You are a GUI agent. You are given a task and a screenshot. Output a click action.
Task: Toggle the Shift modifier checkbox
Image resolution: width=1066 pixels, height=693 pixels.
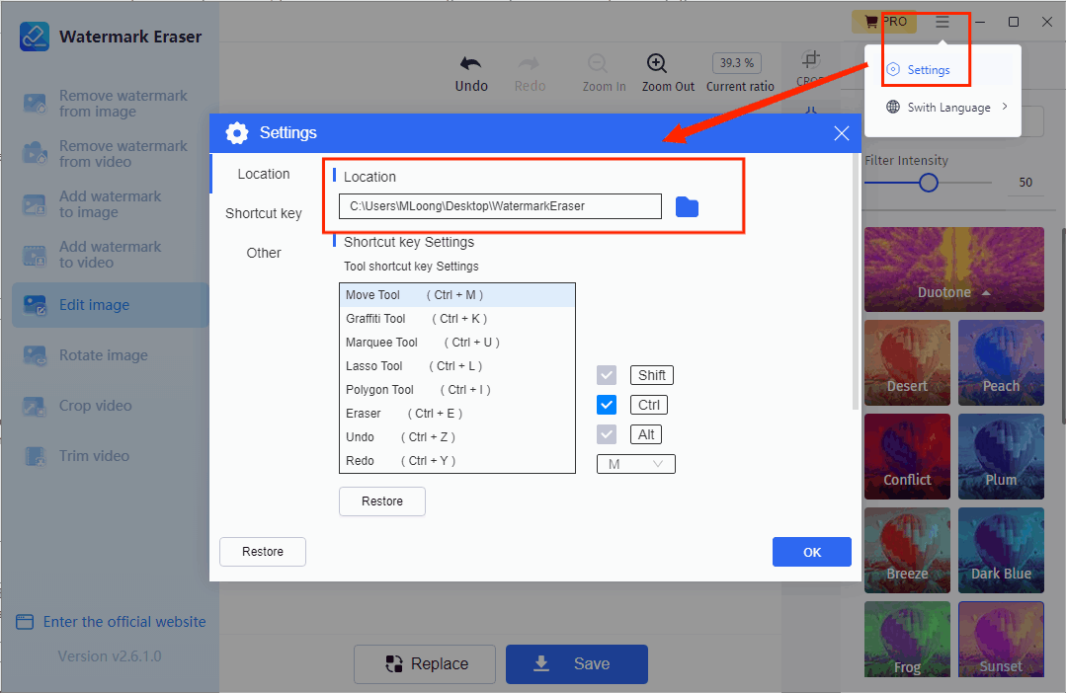coord(607,375)
